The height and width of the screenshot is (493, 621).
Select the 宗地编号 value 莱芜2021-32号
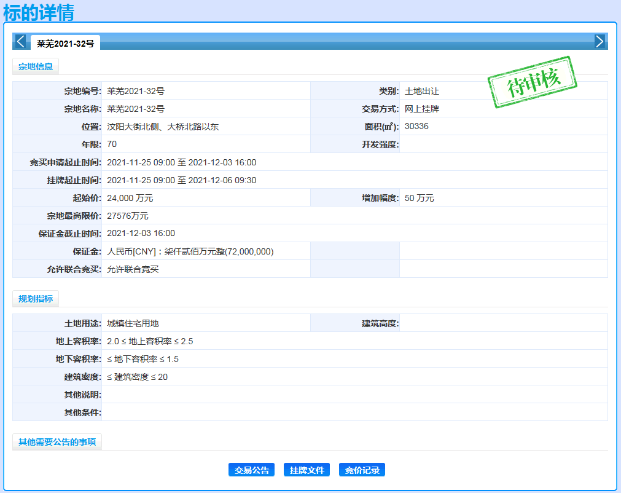pyautogui.click(x=136, y=91)
